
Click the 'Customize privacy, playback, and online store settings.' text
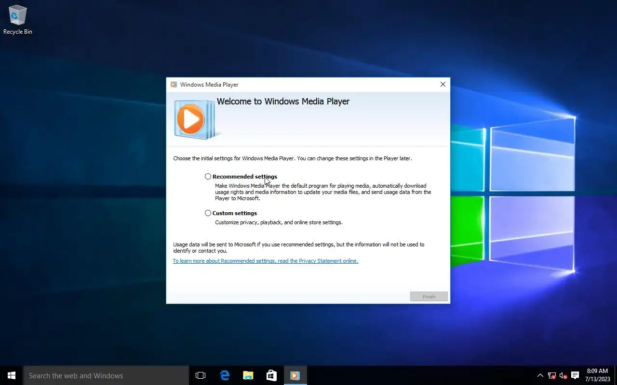(x=279, y=222)
